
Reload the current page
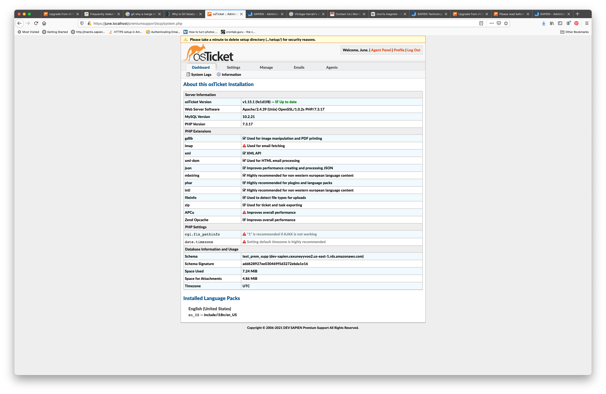click(x=36, y=23)
